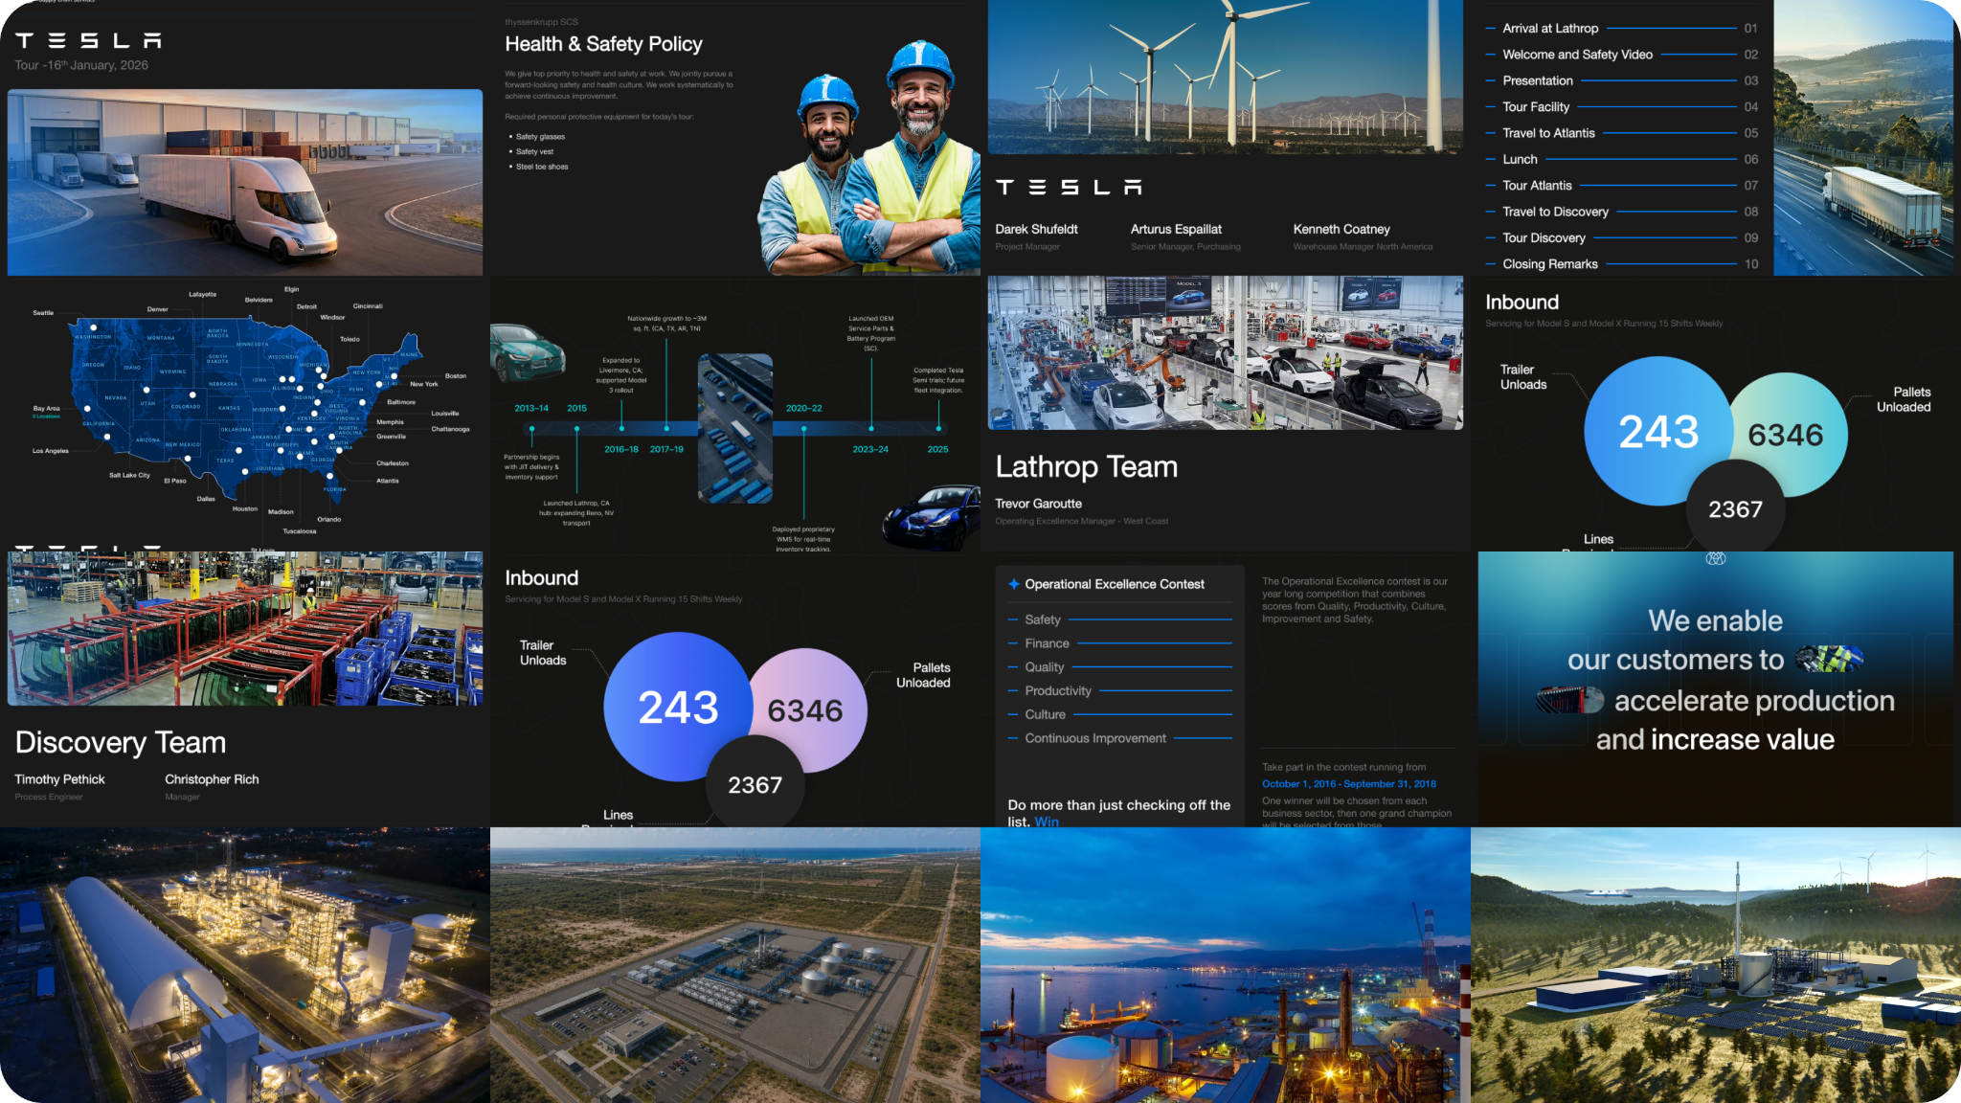Click Travel to Discovery agenda item

click(1622, 212)
